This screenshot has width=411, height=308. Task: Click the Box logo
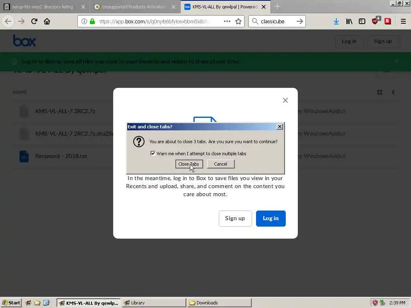click(x=24, y=41)
